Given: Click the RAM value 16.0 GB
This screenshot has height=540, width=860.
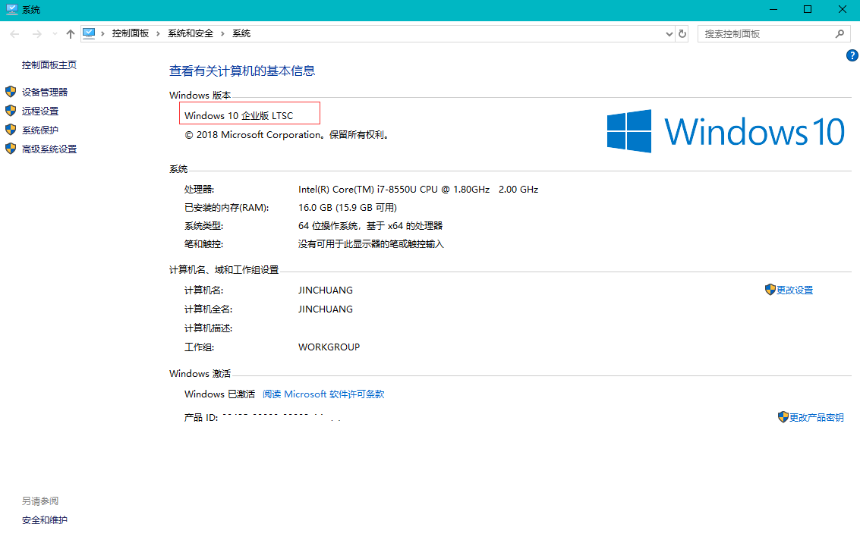Looking at the screenshot, I should (x=348, y=207).
